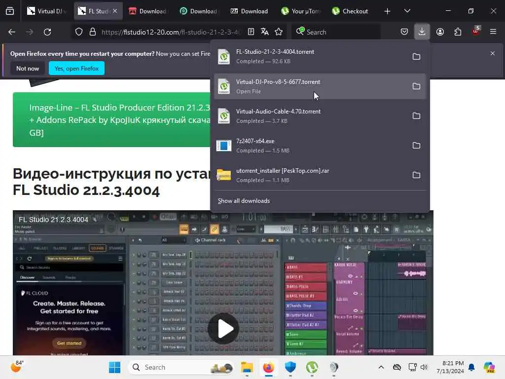List all tabs with the chevron
Image resolution: width=505 pixels, height=379 pixels.
point(407,11)
